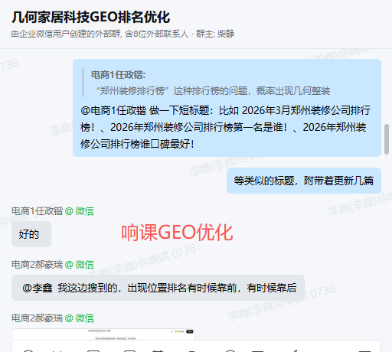Click the group info subtitle mentioning 群主: 柴静
The height and width of the screenshot is (352, 392).
[x=122, y=34]
